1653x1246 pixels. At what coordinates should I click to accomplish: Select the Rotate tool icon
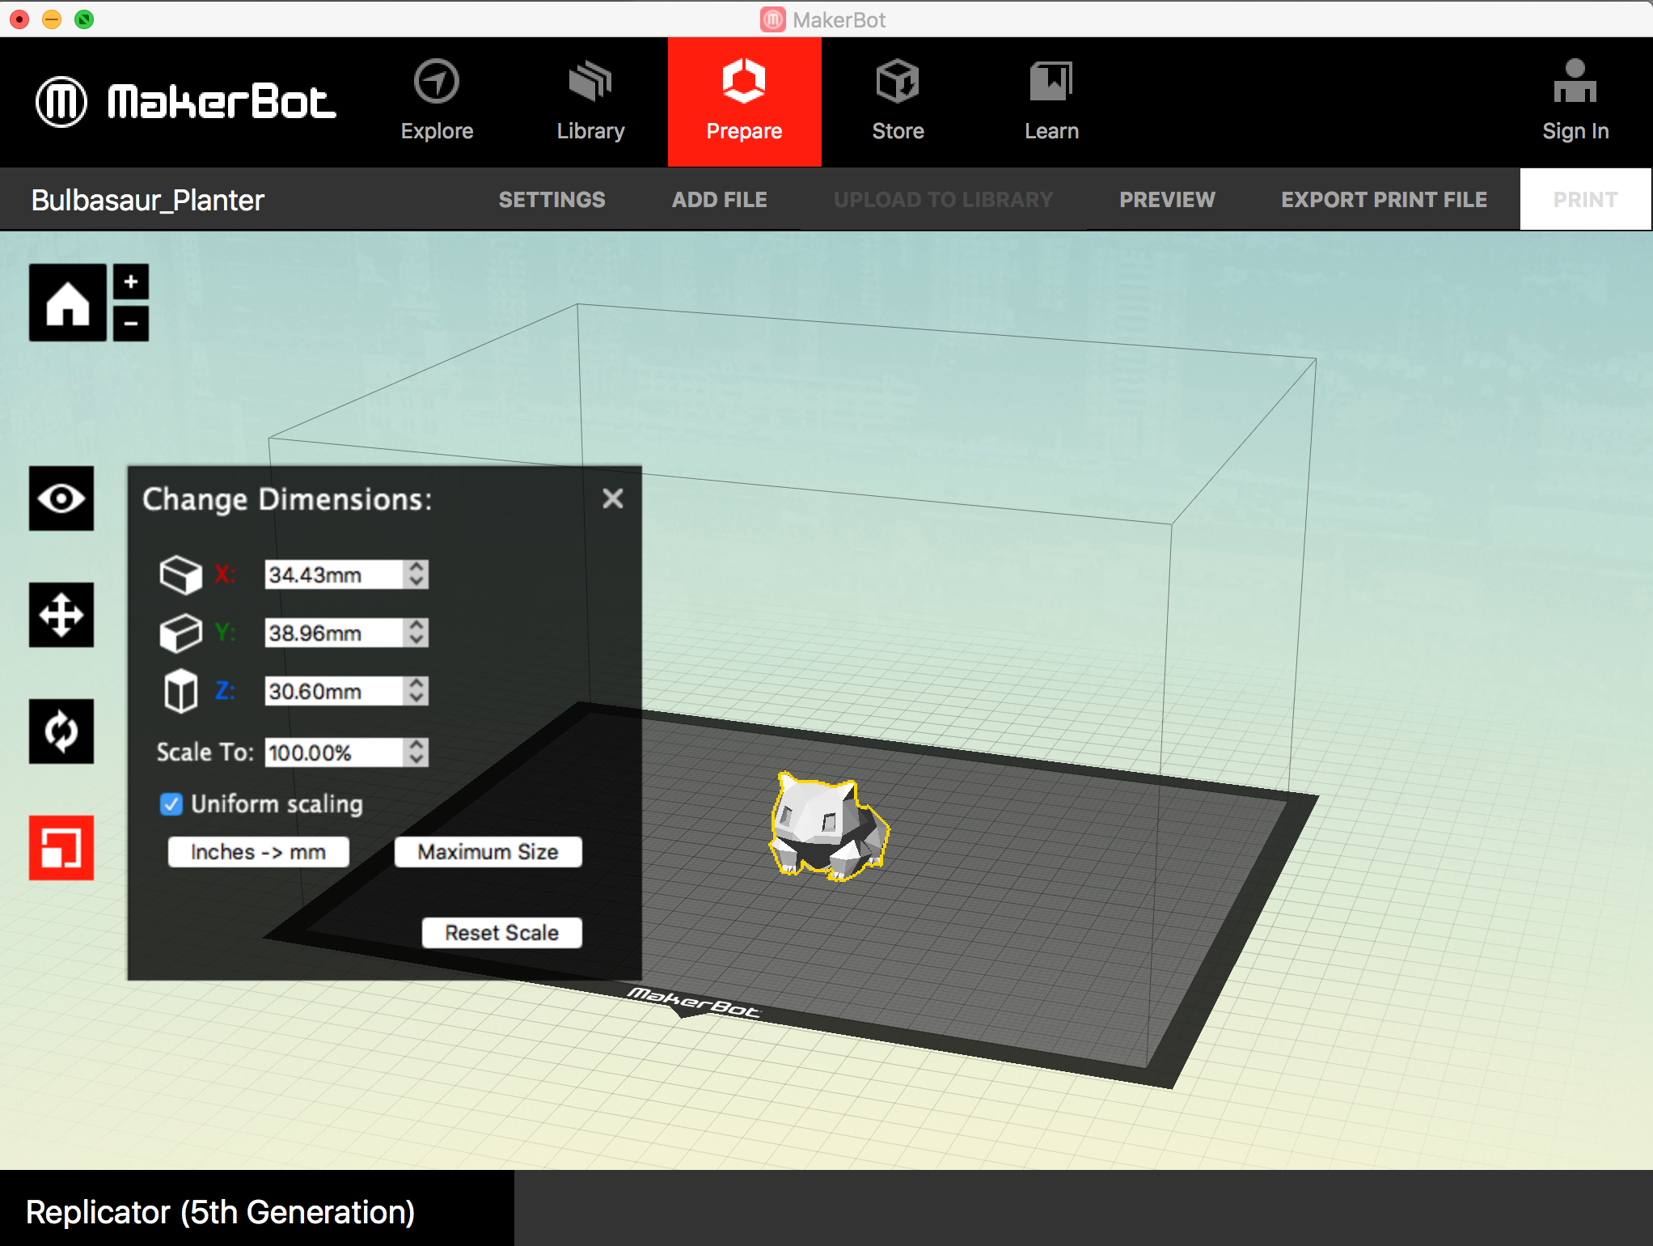point(61,731)
